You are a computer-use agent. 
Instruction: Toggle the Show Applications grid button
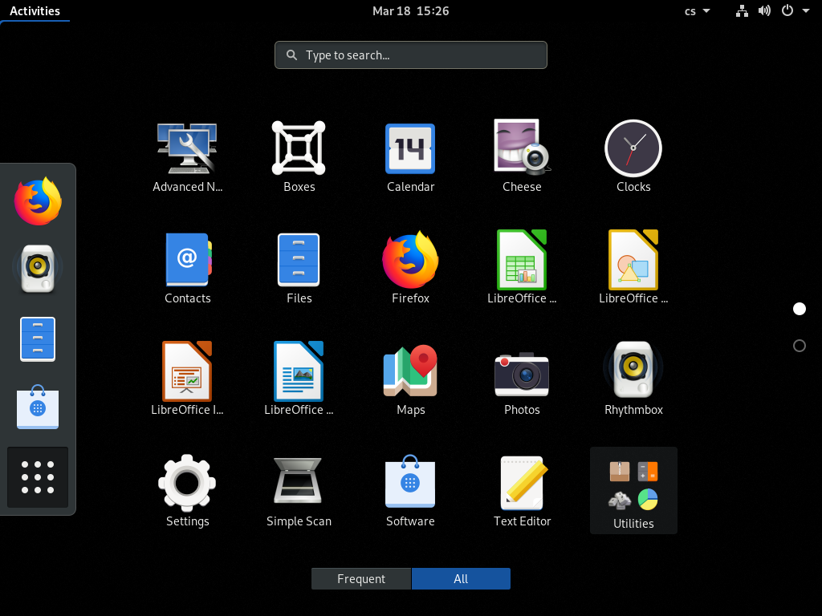[x=38, y=477]
